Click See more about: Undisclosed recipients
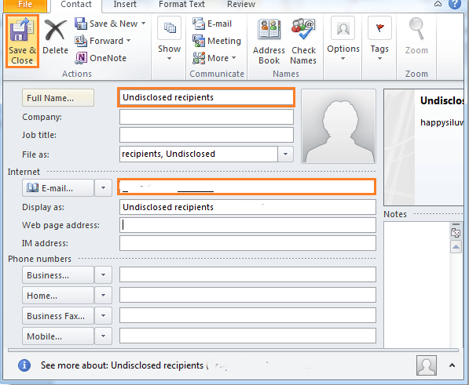The height and width of the screenshot is (385, 469). pyautogui.click(x=122, y=365)
